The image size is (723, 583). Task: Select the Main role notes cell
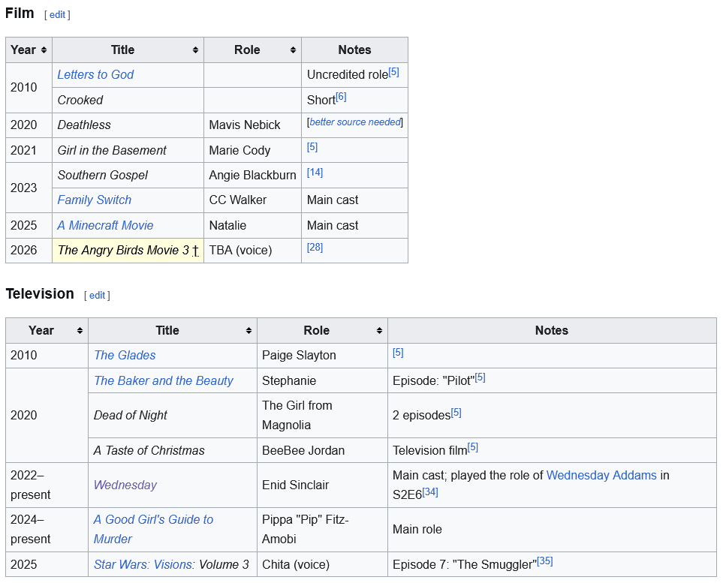552,529
